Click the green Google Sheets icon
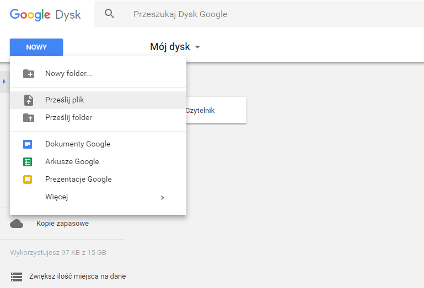Image resolution: width=424 pixels, height=288 pixels. 28,162
